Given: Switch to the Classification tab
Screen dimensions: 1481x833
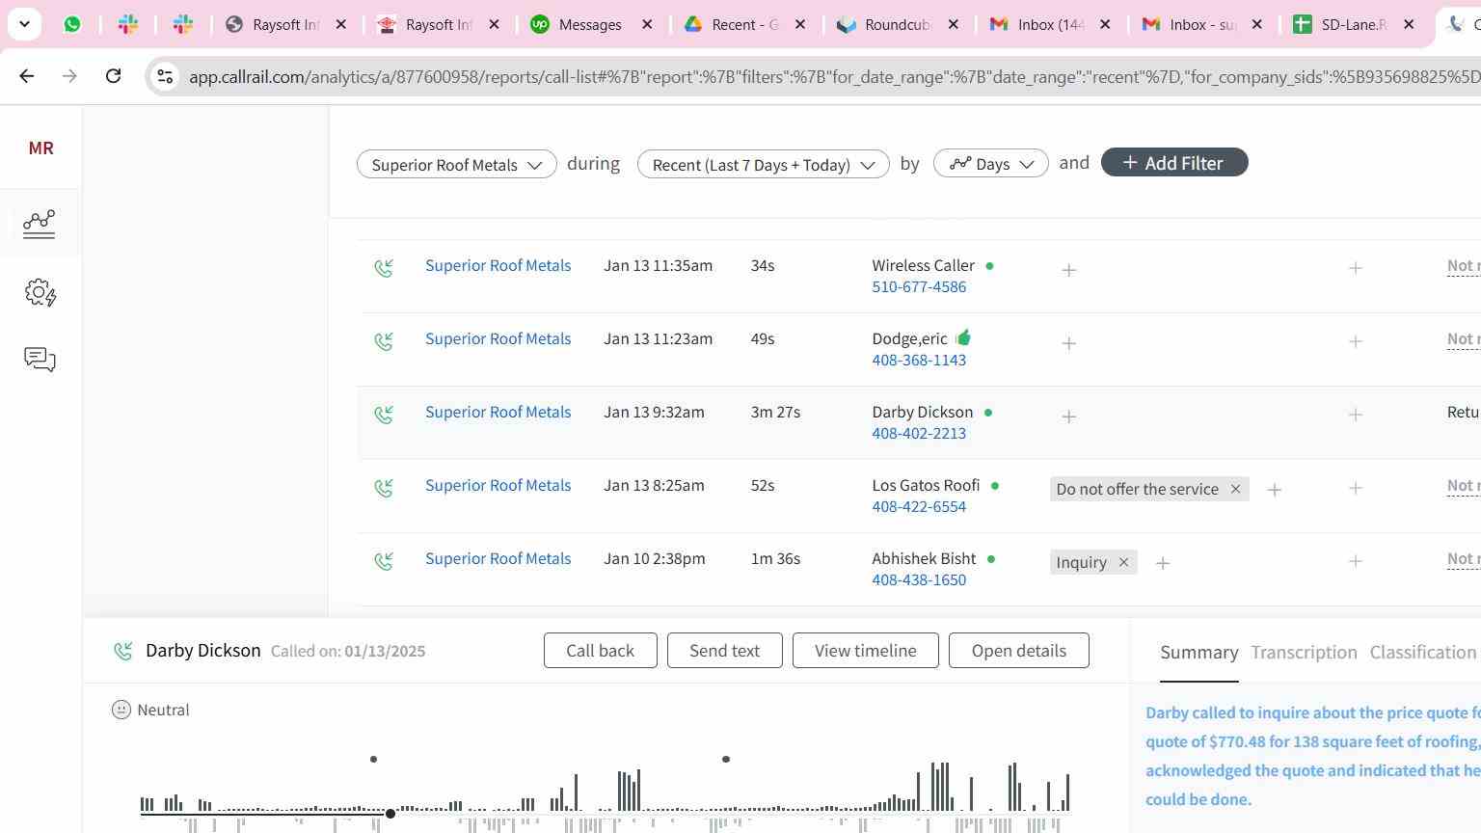Looking at the screenshot, I should (x=1422, y=653).
